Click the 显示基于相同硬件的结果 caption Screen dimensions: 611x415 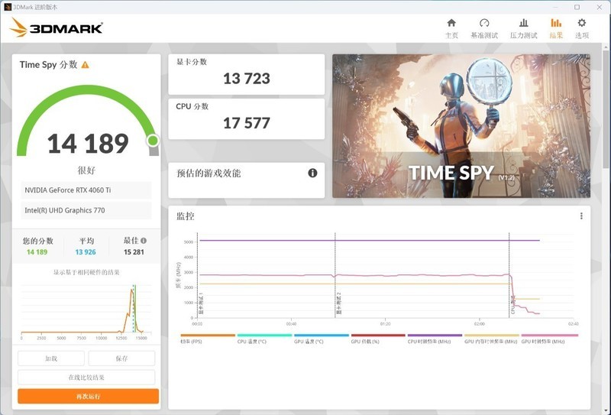pos(86,272)
